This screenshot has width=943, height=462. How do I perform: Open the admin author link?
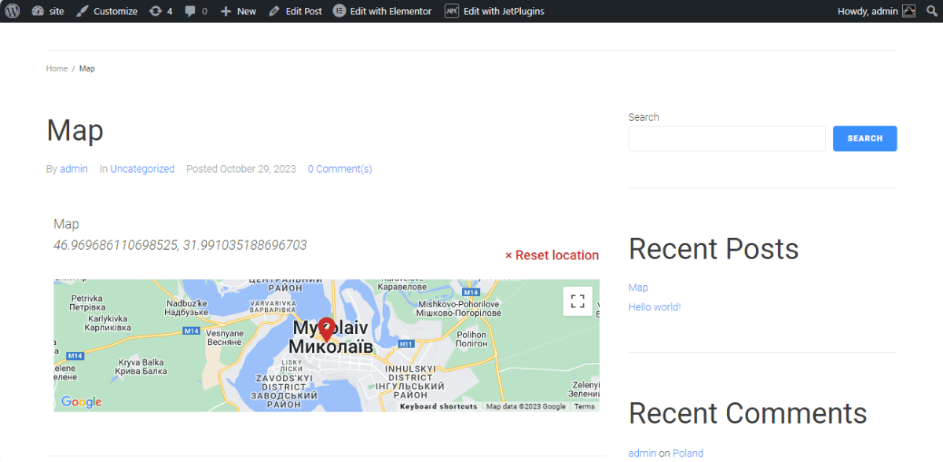pyautogui.click(x=74, y=169)
